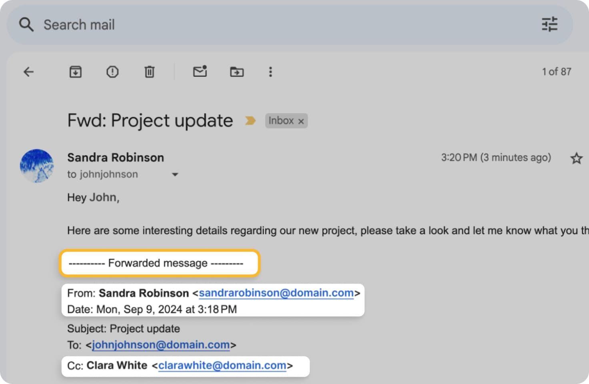Open the three-dot more options menu
Viewport: 589px width, 384px height.
click(x=270, y=72)
